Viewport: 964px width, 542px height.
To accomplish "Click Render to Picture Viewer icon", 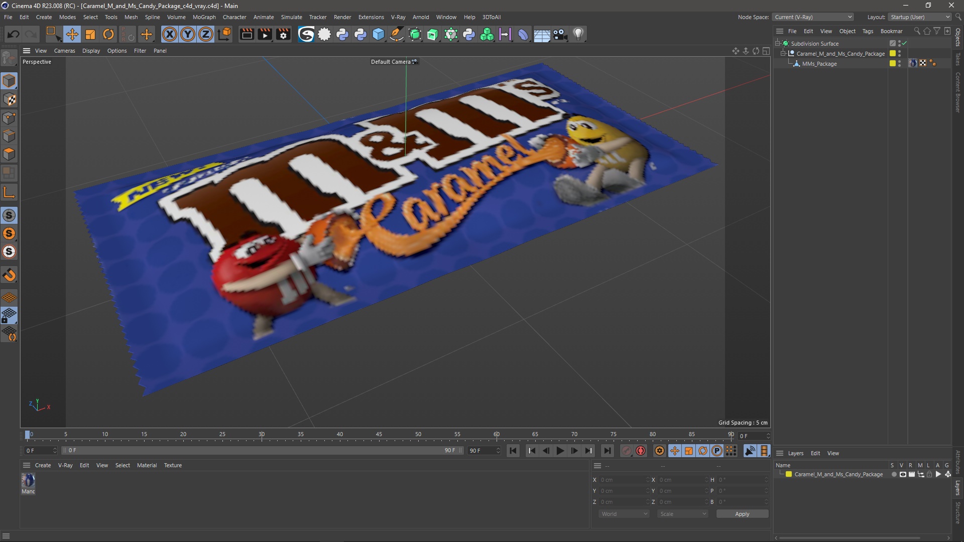I will pyautogui.click(x=265, y=34).
